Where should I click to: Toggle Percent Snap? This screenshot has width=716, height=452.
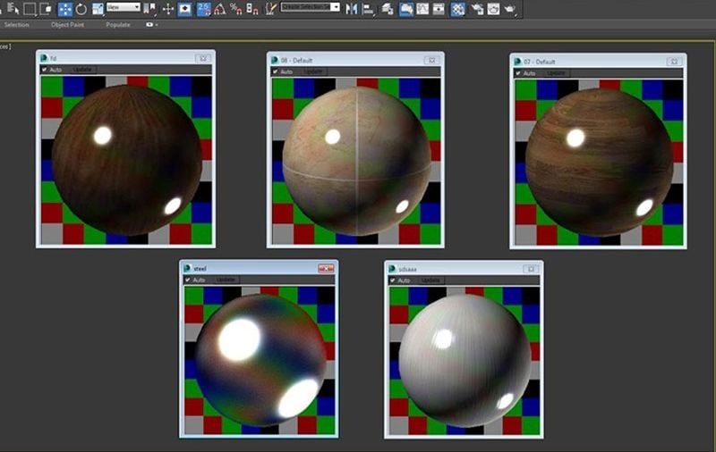tap(235, 9)
